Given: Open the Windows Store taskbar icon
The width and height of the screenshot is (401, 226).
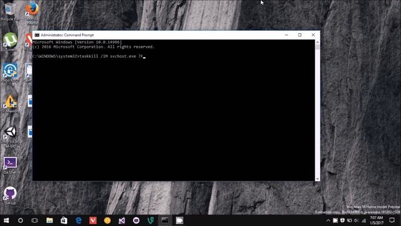Looking at the screenshot, I should (x=64, y=220).
